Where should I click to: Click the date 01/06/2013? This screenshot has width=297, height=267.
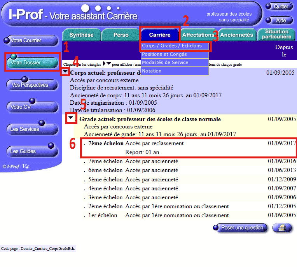click(282, 170)
